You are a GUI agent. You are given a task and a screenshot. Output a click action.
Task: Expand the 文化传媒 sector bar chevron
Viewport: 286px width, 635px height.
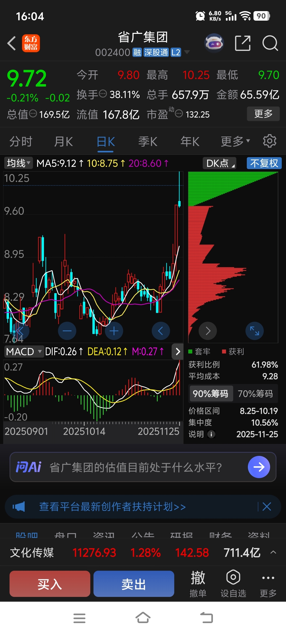tap(273, 552)
